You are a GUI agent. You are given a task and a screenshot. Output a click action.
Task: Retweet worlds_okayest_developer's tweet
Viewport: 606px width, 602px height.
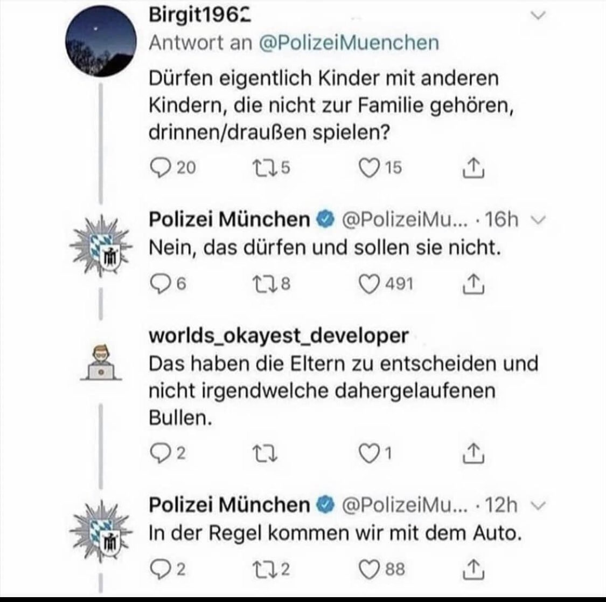tap(263, 453)
